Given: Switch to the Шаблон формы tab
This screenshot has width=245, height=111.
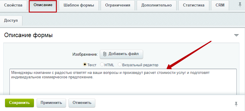Looking at the screenshot, I should pyautogui.click(x=79, y=5).
